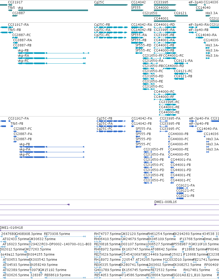Open the Cg25C-PA protein label

pyautogui.click(x=105, y=123)
